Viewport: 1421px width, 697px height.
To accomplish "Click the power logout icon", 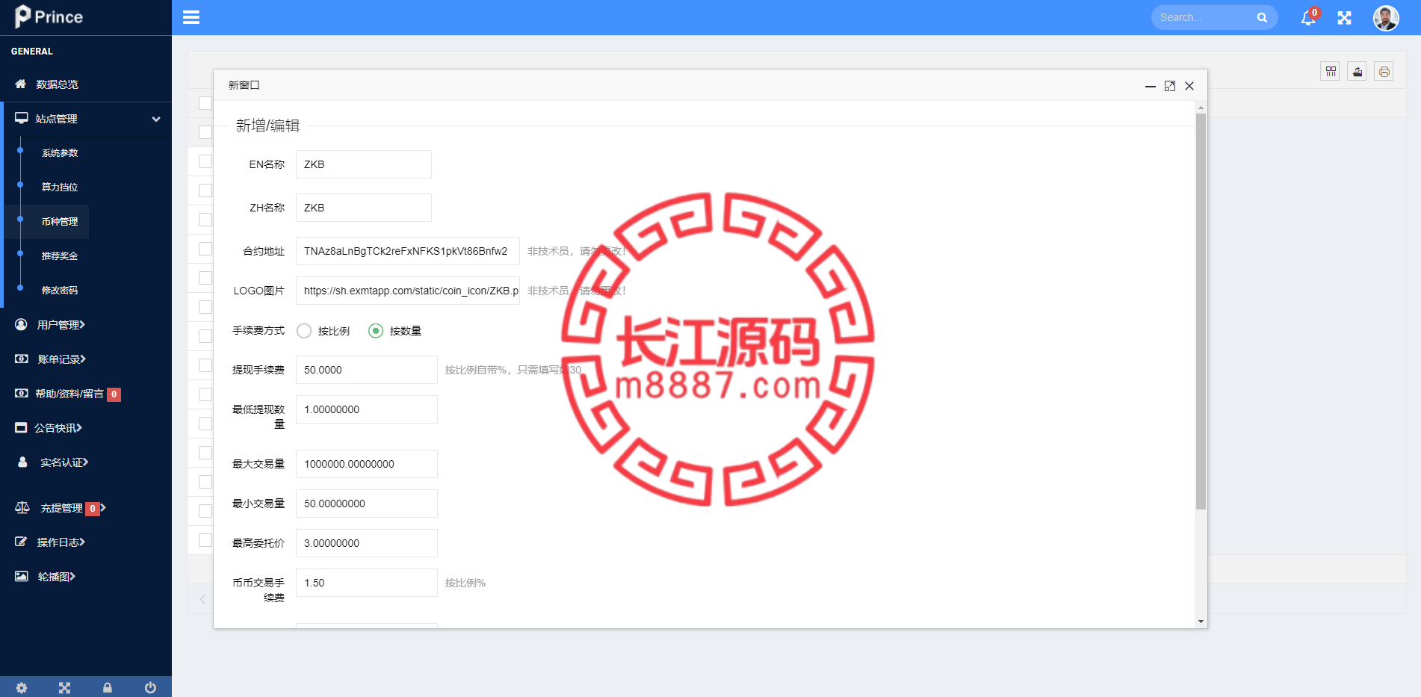I will click(x=150, y=687).
